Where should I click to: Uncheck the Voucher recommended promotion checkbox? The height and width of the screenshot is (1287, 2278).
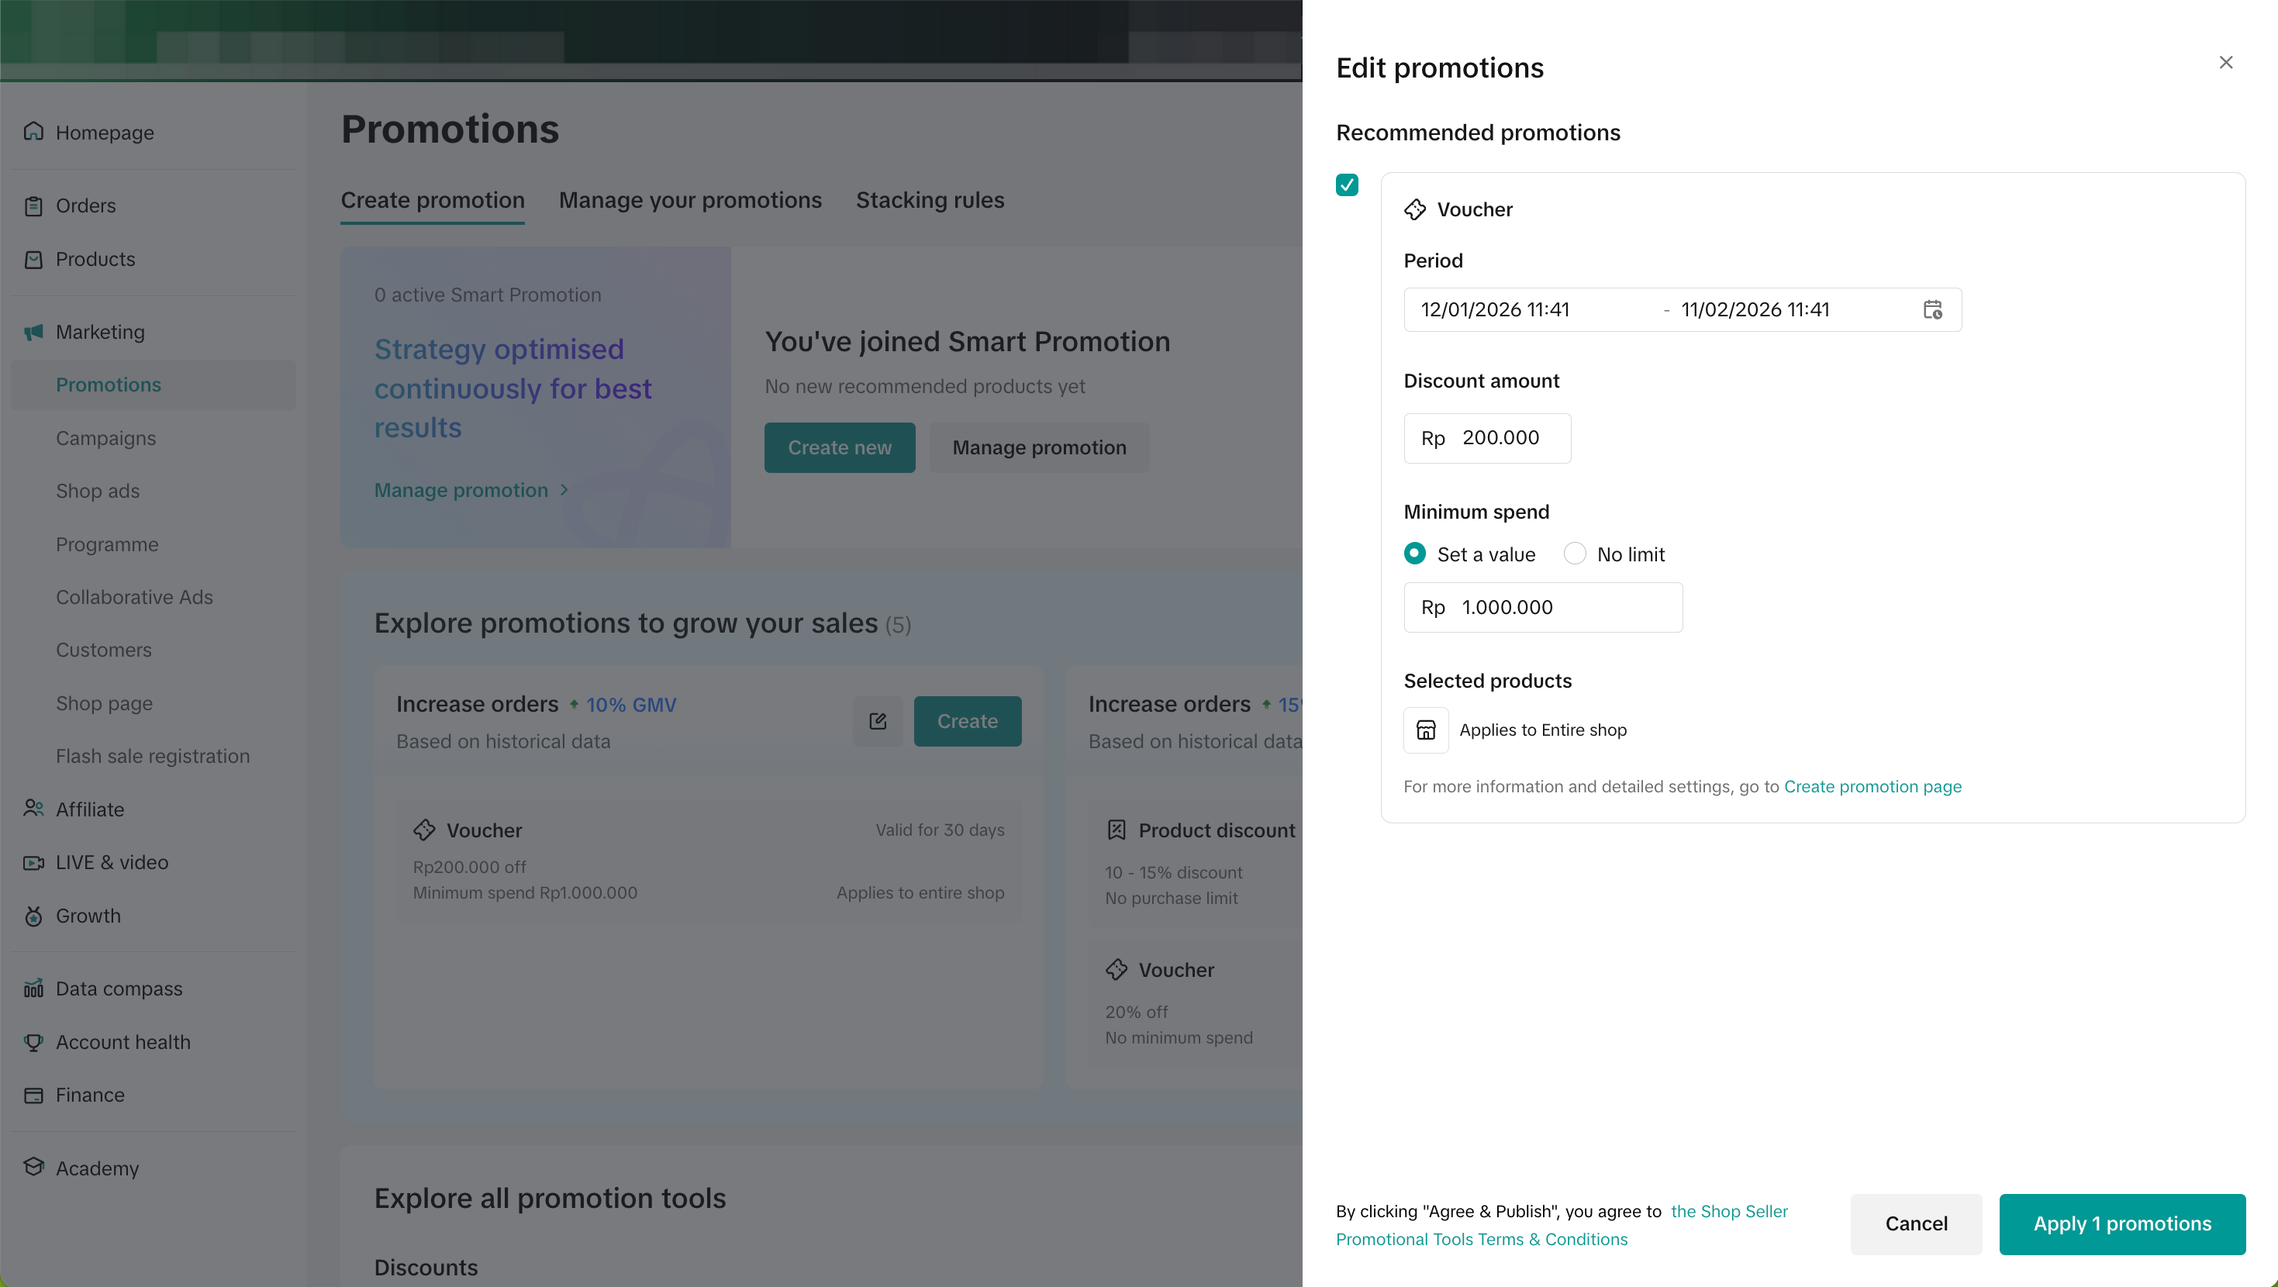point(1346,185)
